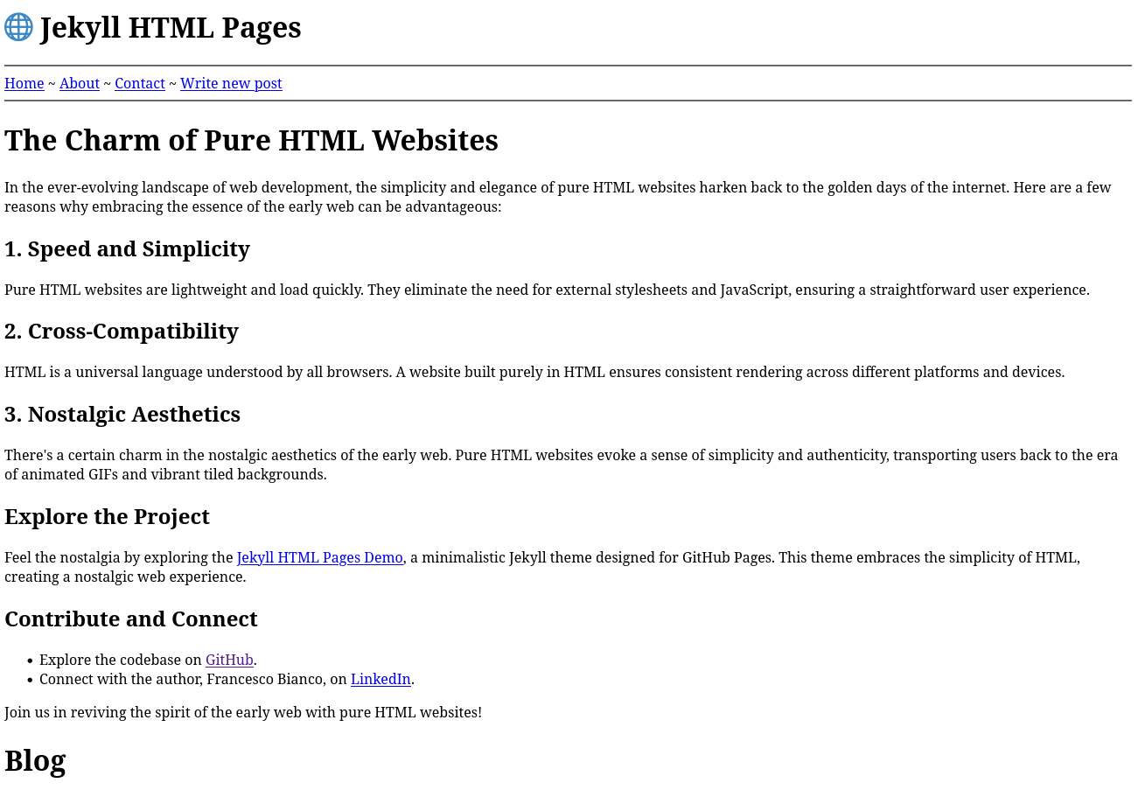
Task: Click the Jekyll HTML Pages site title
Action: click(171, 28)
